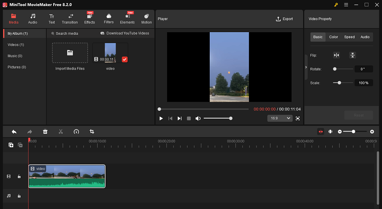Click the music track note icon
The height and width of the screenshot is (209, 382).
pos(9,196)
